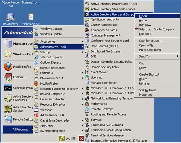This screenshot has height=143, width=181.
Task: Click Remote Assistance program entry
Action: [x=59, y=68]
